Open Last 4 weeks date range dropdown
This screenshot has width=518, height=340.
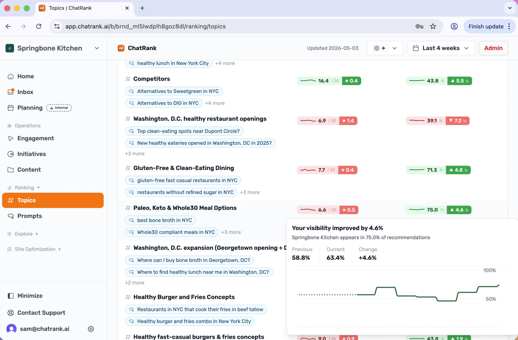pos(441,48)
